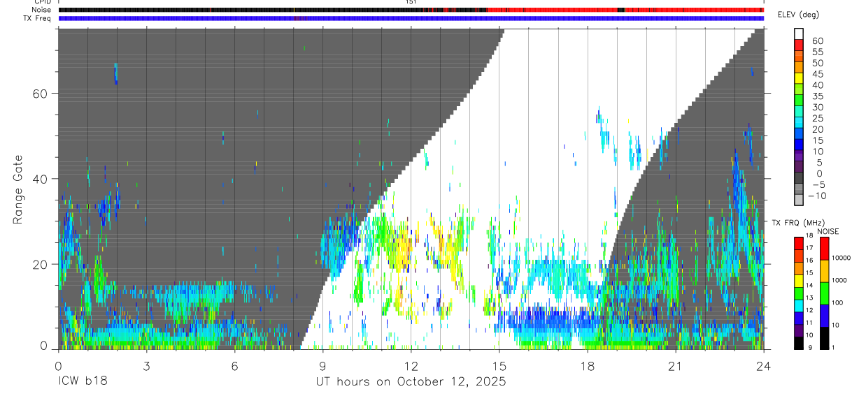Screen dimensions: 859x396
Task: Click the NOISE colorbar label '1000'
Action: [839, 280]
